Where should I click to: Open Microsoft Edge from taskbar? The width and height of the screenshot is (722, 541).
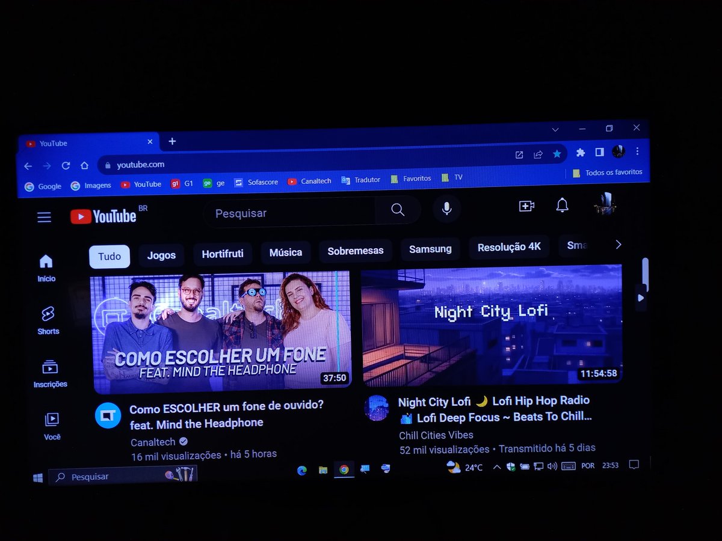pos(302,471)
